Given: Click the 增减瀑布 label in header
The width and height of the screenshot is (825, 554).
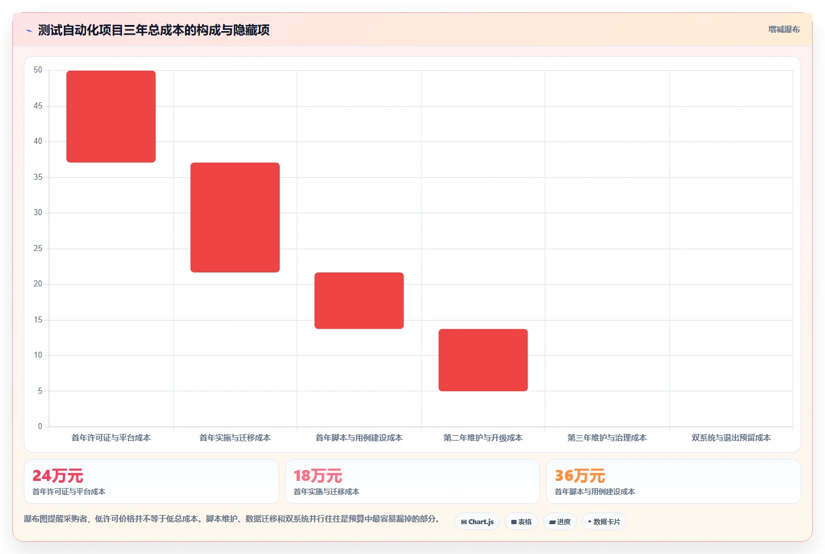Looking at the screenshot, I should tap(784, 29).
